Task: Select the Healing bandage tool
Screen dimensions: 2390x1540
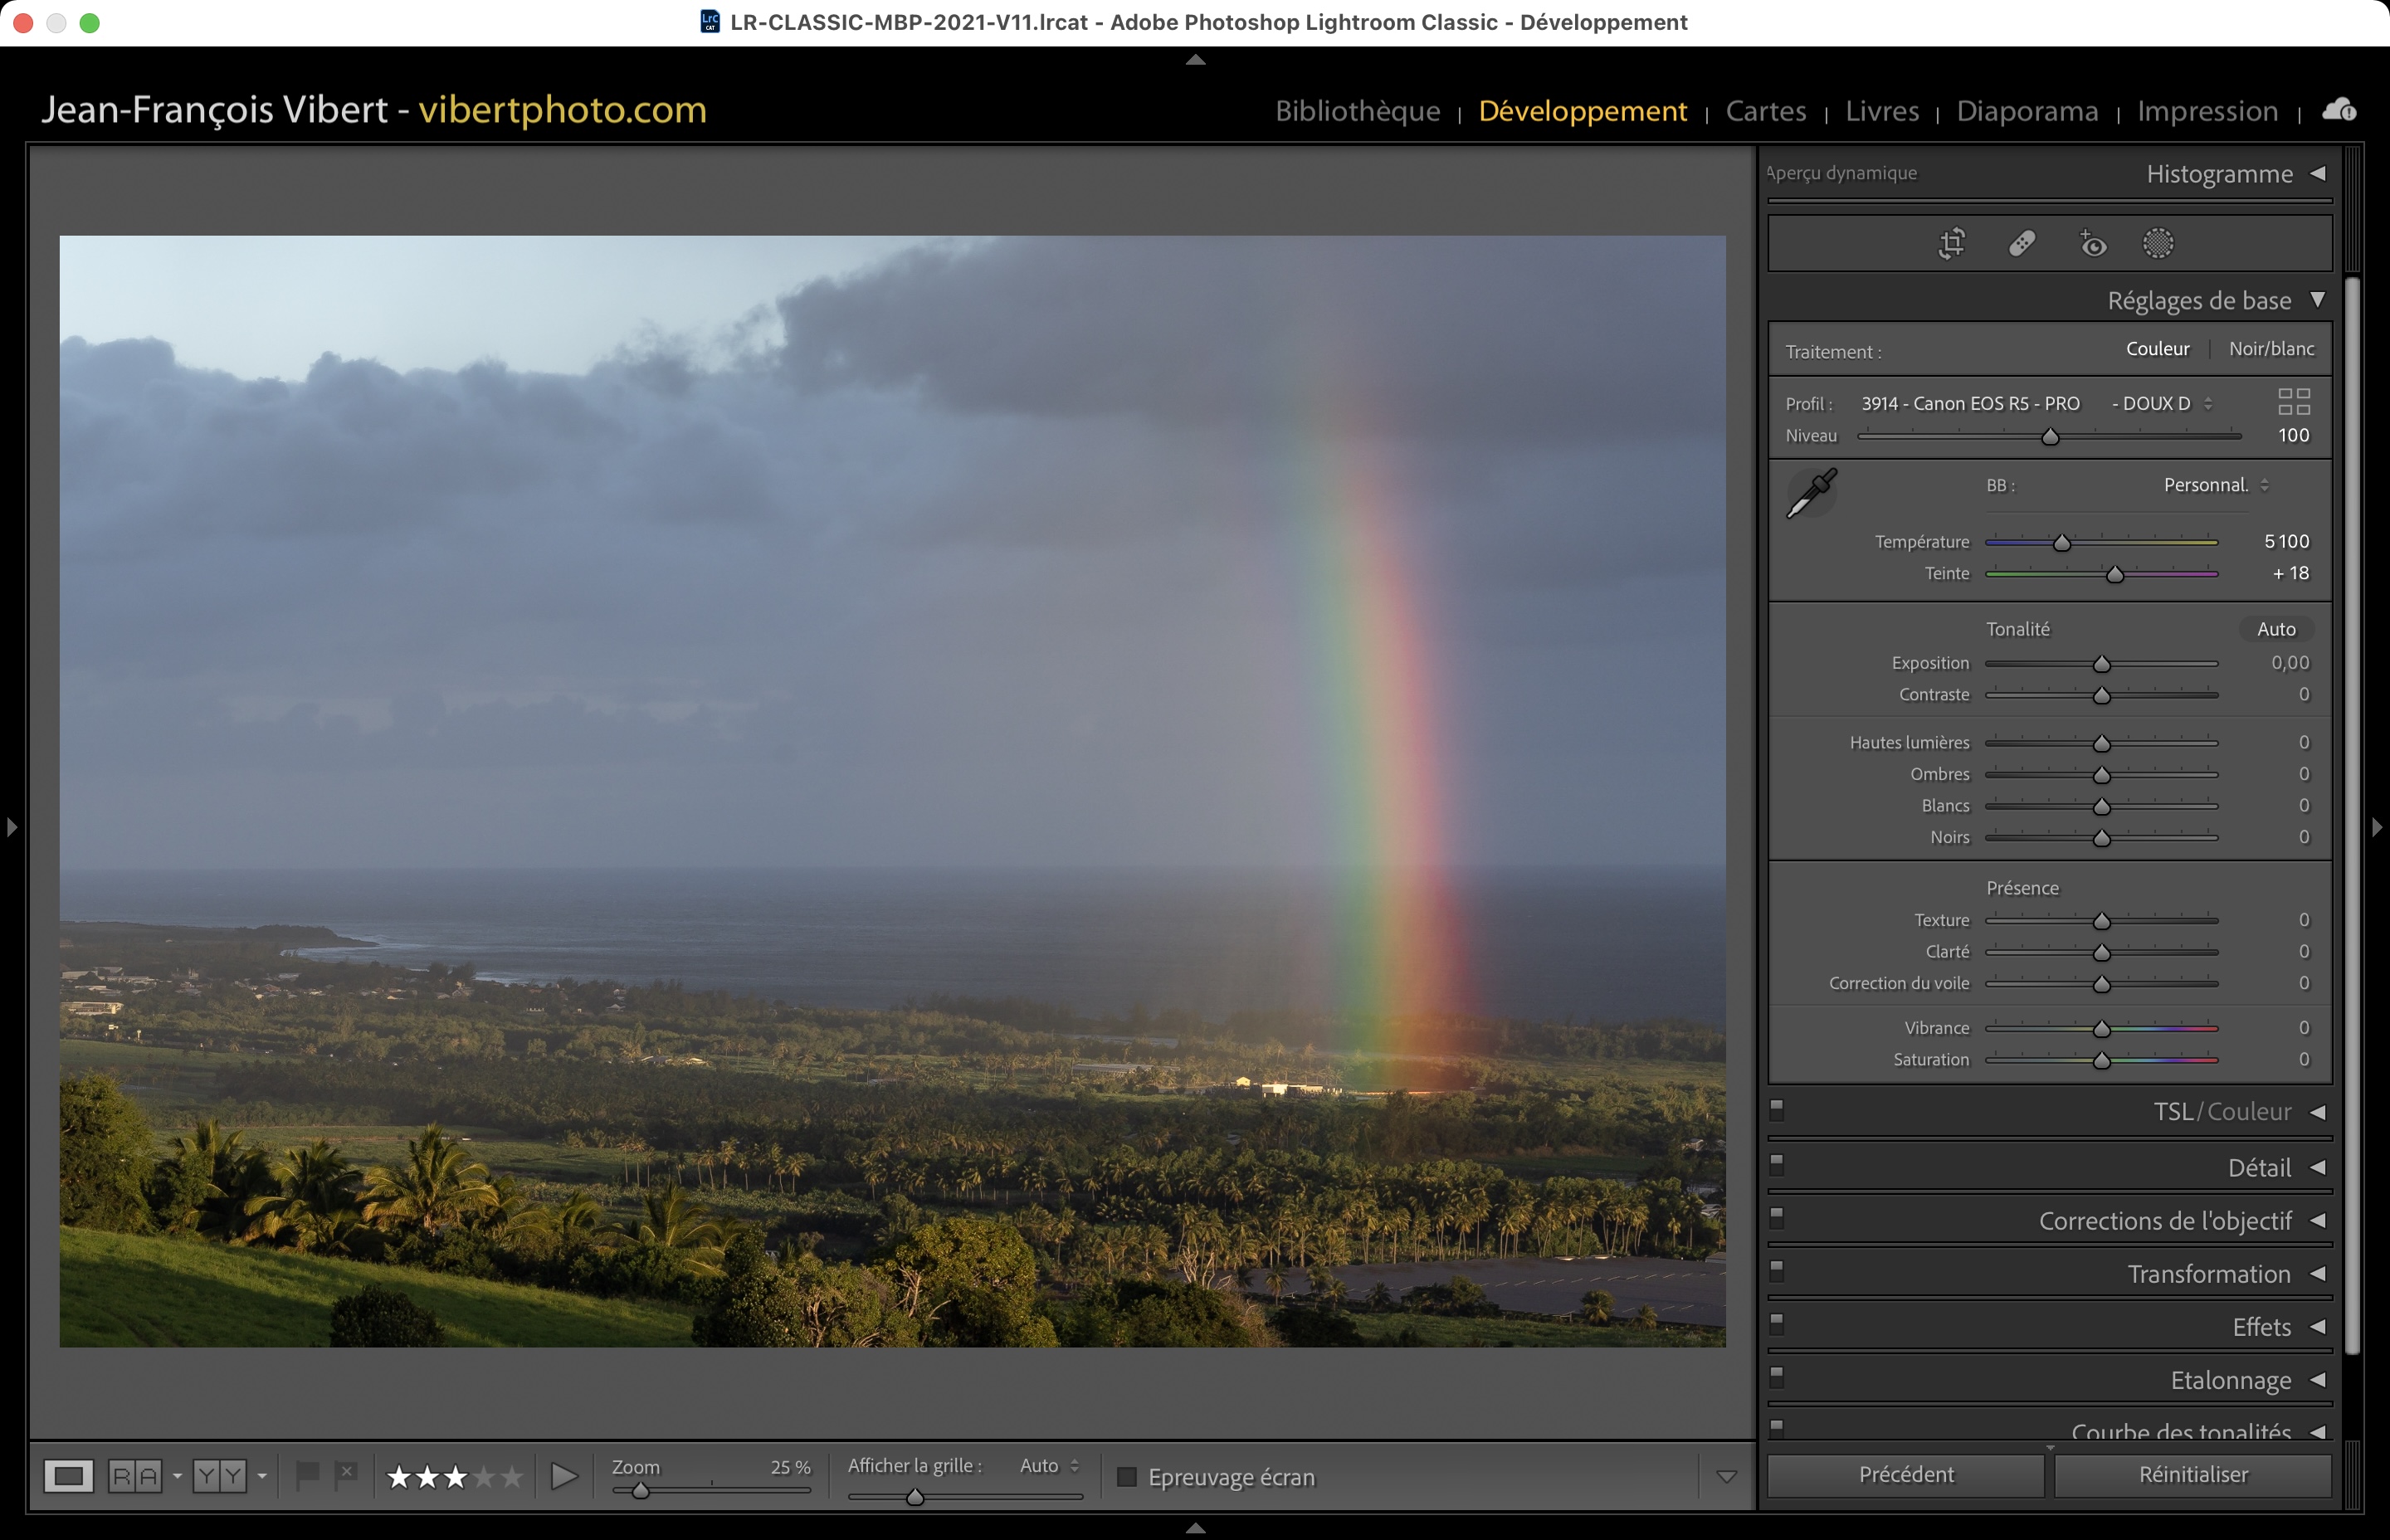Action: pyautogui.click(x=2022, y=243)
